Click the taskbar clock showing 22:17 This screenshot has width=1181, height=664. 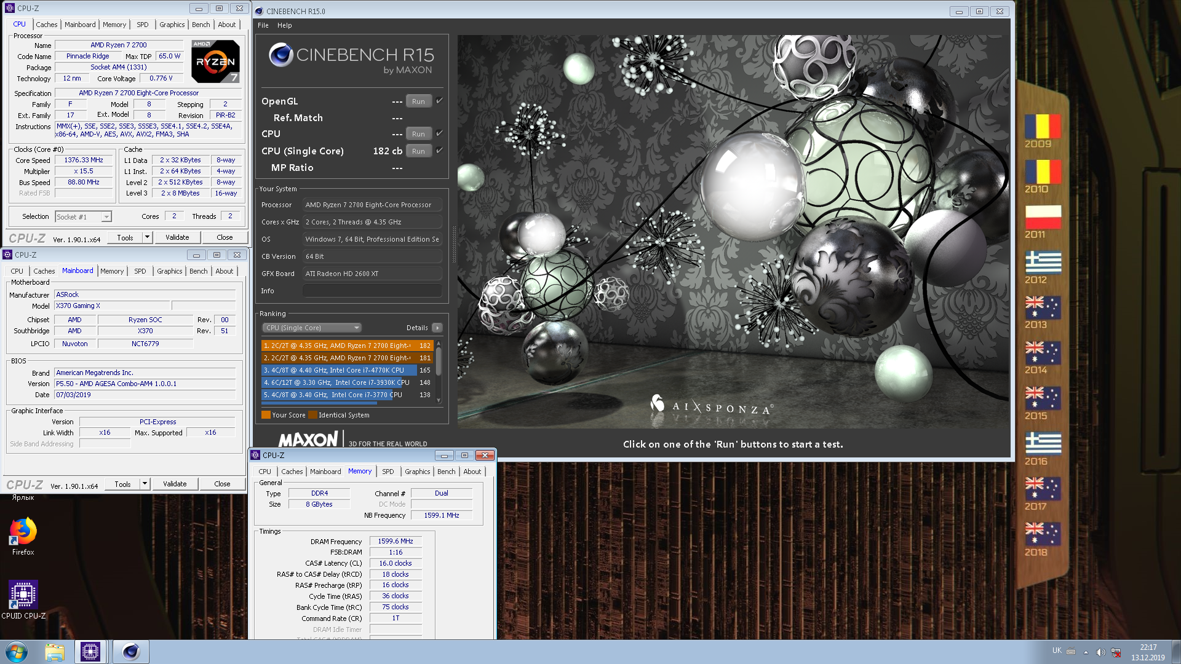[1148, 652]
